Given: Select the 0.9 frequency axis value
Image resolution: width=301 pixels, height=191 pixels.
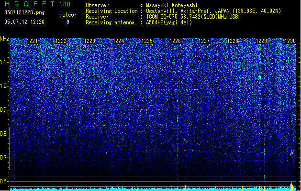Looking at the screenshot, I should pyautogui.click(x=4, y=110).
